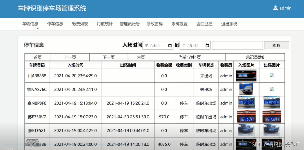Click fee amount 4075.0
The image size is (304, 150).
click(164, 145)
